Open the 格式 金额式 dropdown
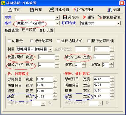 57,23
